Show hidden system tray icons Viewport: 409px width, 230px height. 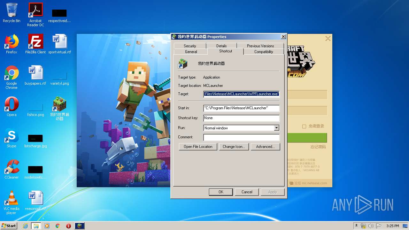pos(357,226)
